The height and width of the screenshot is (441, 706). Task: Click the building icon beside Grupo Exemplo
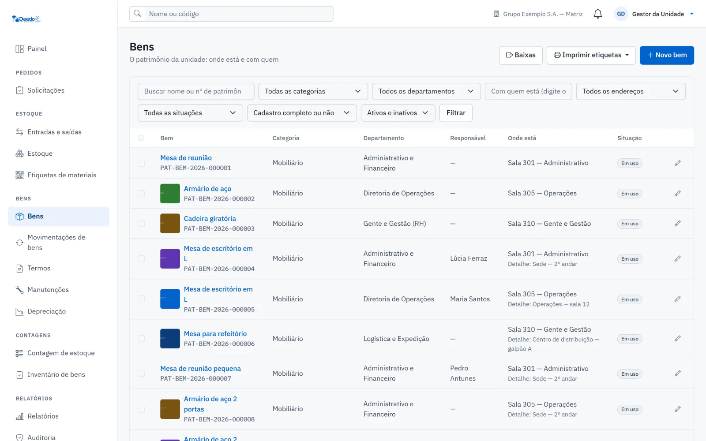[496, 14]
